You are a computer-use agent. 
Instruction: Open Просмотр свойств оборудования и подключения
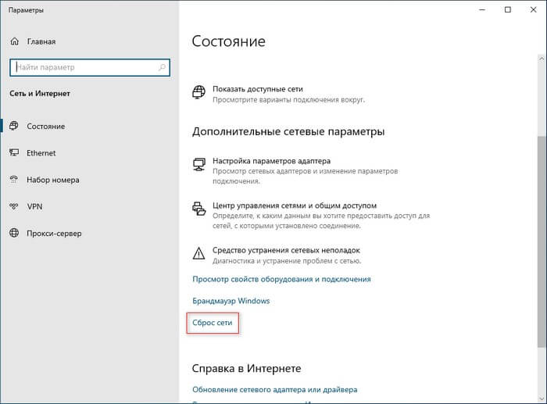281,279
